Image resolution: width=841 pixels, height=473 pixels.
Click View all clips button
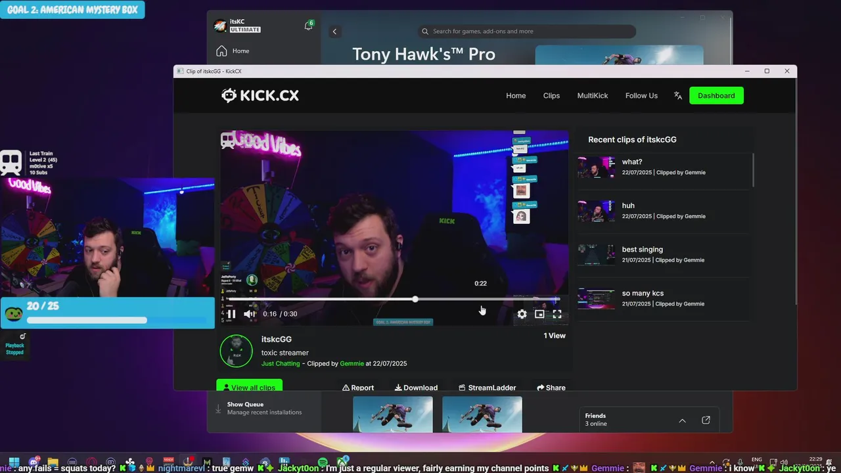[250, 386]
